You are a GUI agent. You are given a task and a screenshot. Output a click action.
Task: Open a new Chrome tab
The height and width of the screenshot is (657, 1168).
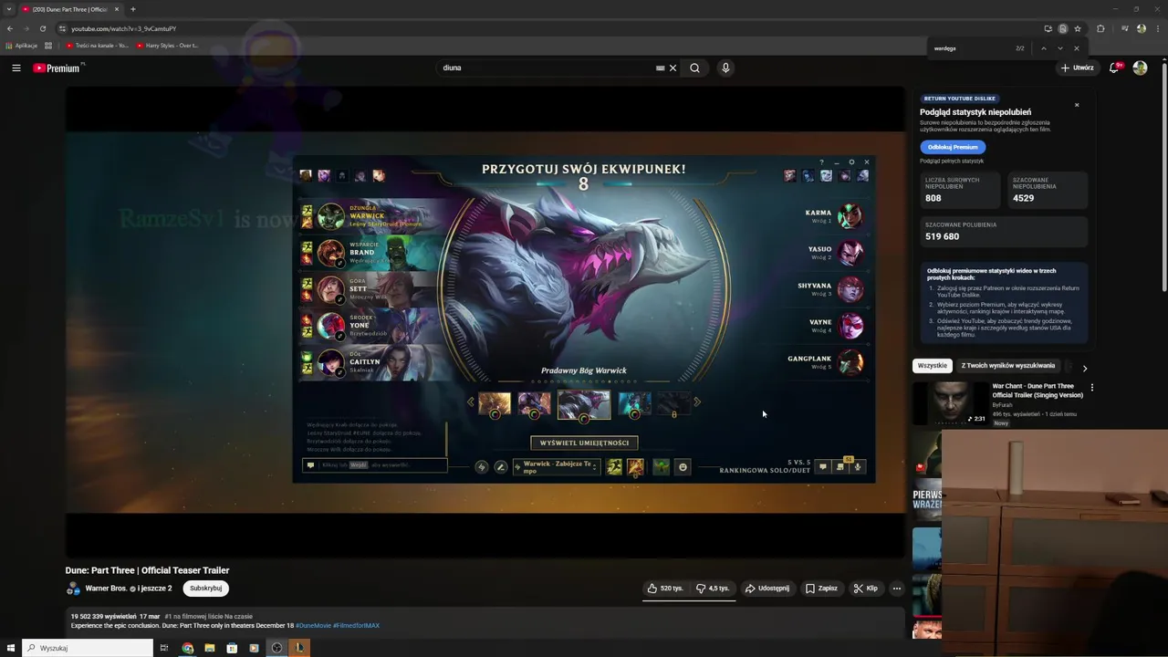(133, 9)
